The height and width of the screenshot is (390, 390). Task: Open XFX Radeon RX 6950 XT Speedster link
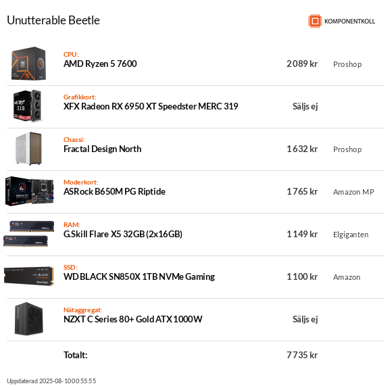[151, 106]
